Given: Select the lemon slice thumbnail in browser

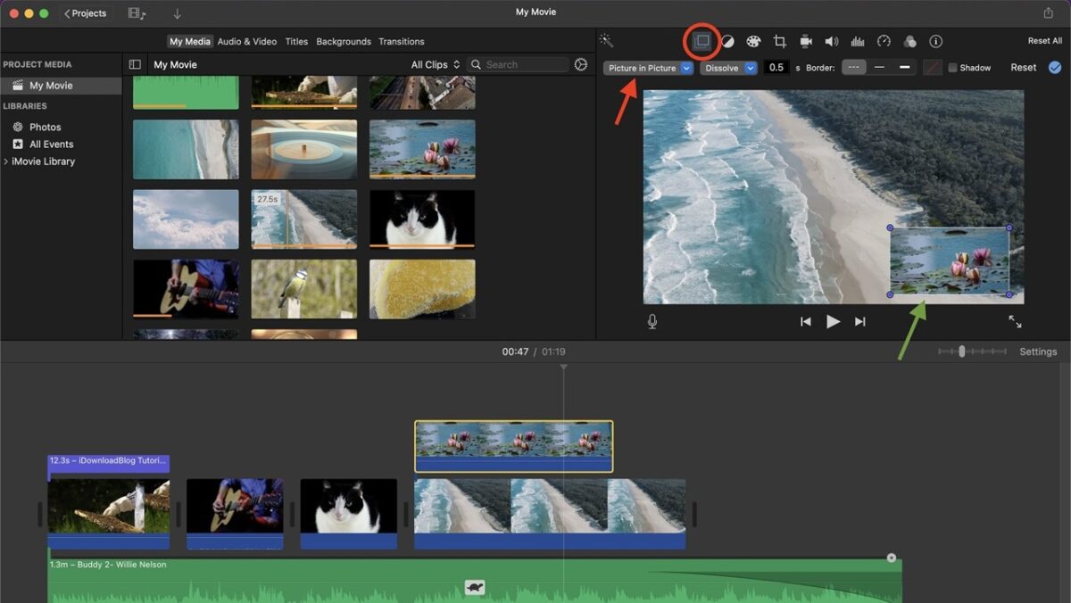Looking at the screenshot, I should click(422, 289).
